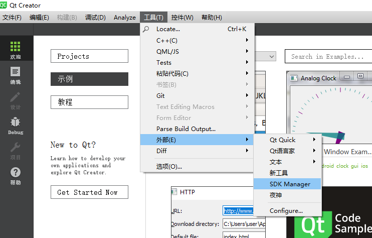
Task: Expand the Qt Quick submenu
Action: (287, 140)
